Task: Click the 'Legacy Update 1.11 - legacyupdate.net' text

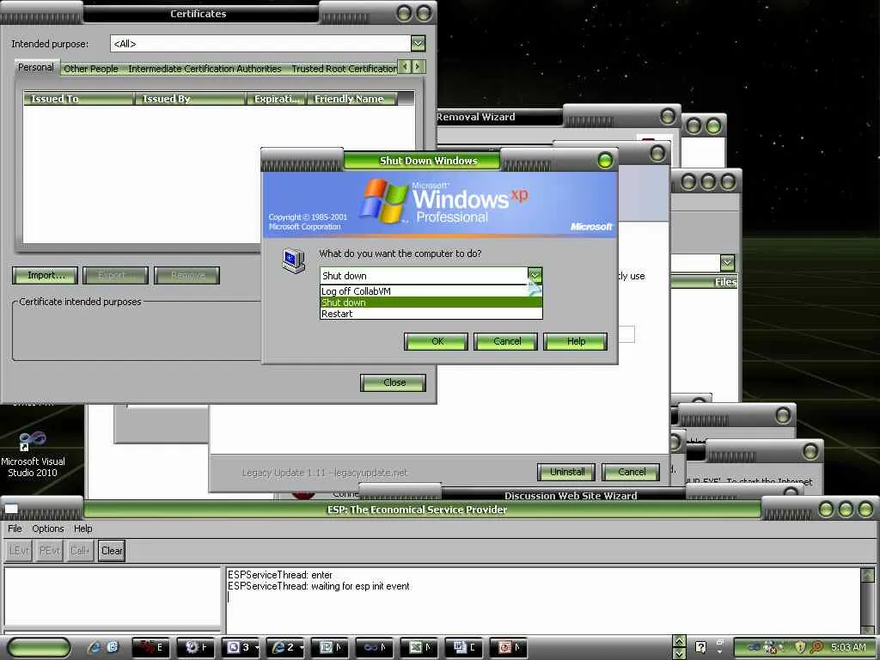Action: [x=324, y=473]
